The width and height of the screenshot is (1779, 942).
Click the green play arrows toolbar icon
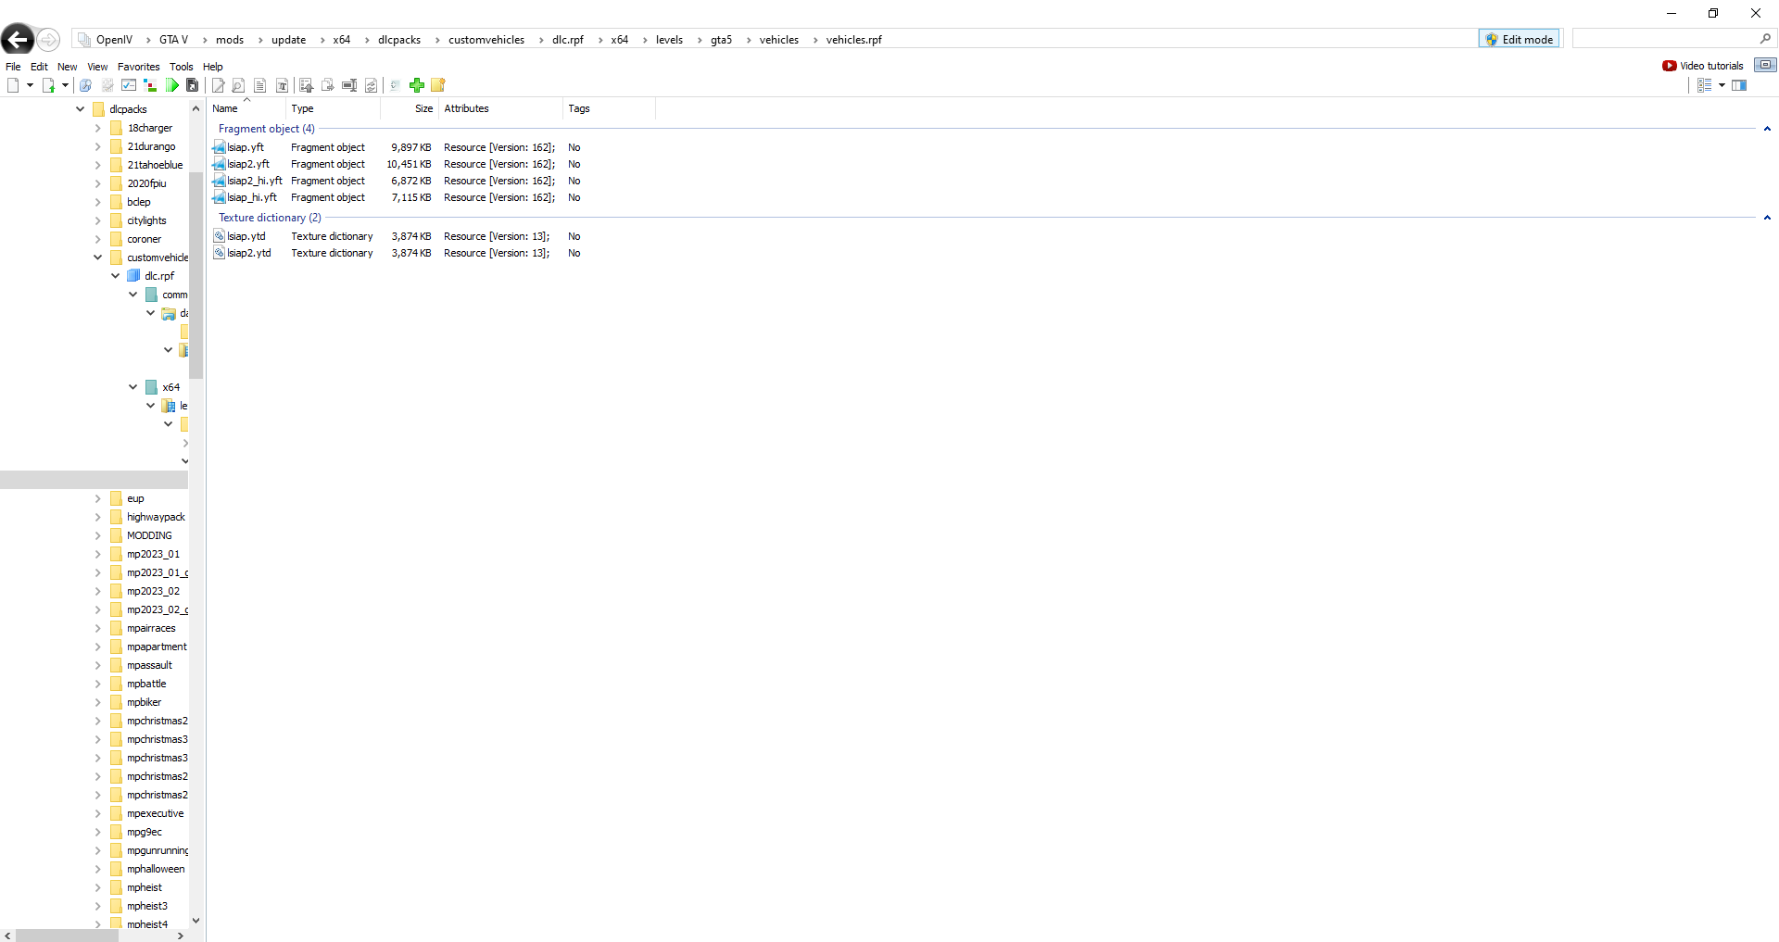point(172,85)
